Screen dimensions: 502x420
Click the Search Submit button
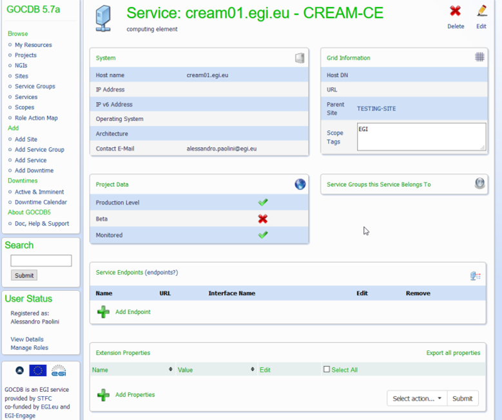24,275
